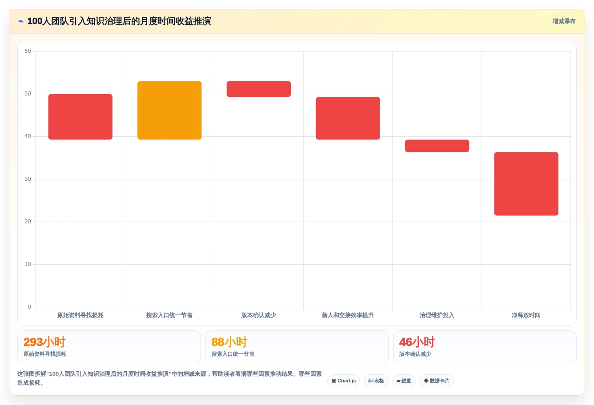Click the 进度 tag chip
Viewport: 594px width, 405px height.
[404, 381]
